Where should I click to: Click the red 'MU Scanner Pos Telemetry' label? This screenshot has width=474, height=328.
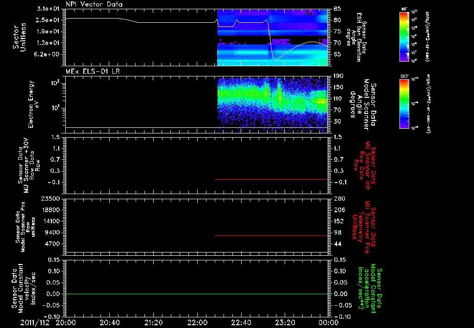[364, 227]
